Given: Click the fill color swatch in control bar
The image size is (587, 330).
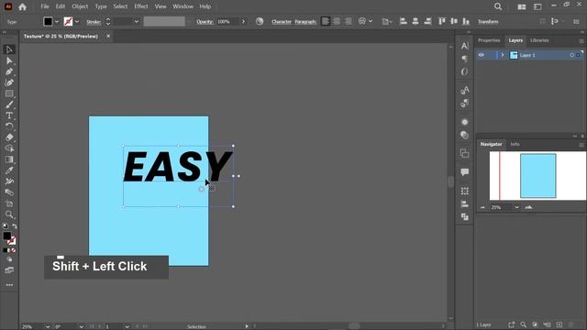Looking at the screenshot, I should [x=48, y=22].
